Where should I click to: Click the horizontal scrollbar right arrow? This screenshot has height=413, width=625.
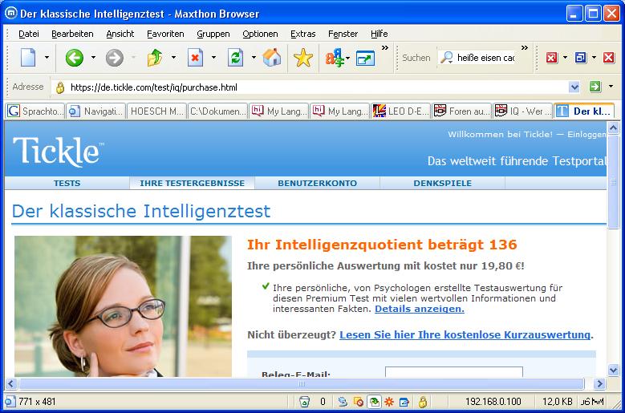(x=599, y=384)
